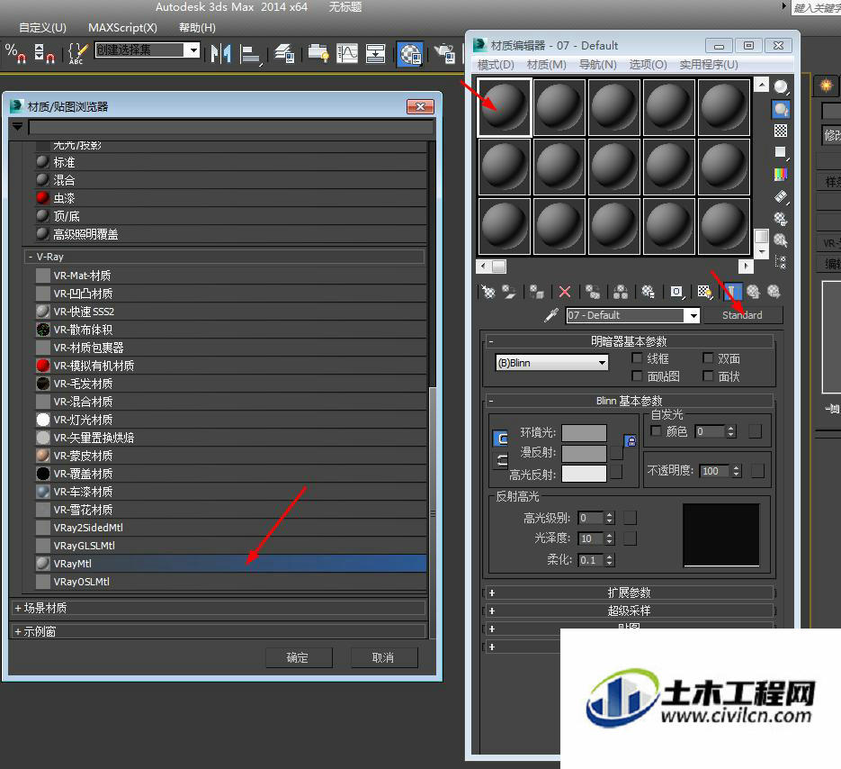
Task: Click the Put to Library icon
Action: (x=648, y=292)
